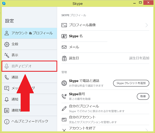Open the アカウント & プロフィール settings tab

pyautogui.click(x=29, y=33)
